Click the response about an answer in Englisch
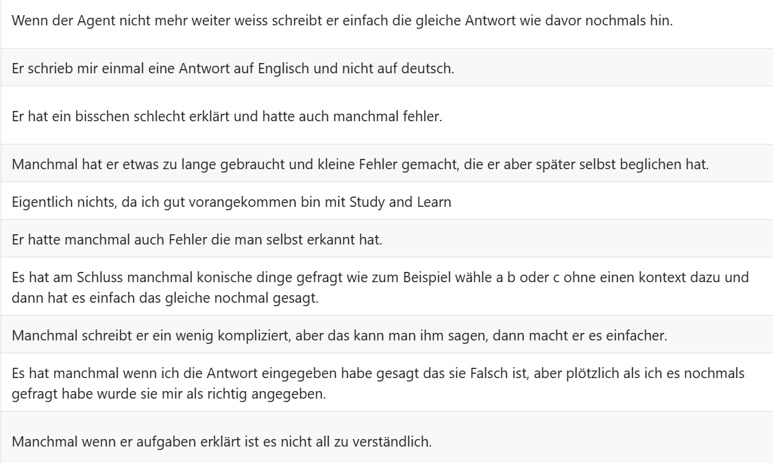This screenshot has width=773, height=463. 232,67
